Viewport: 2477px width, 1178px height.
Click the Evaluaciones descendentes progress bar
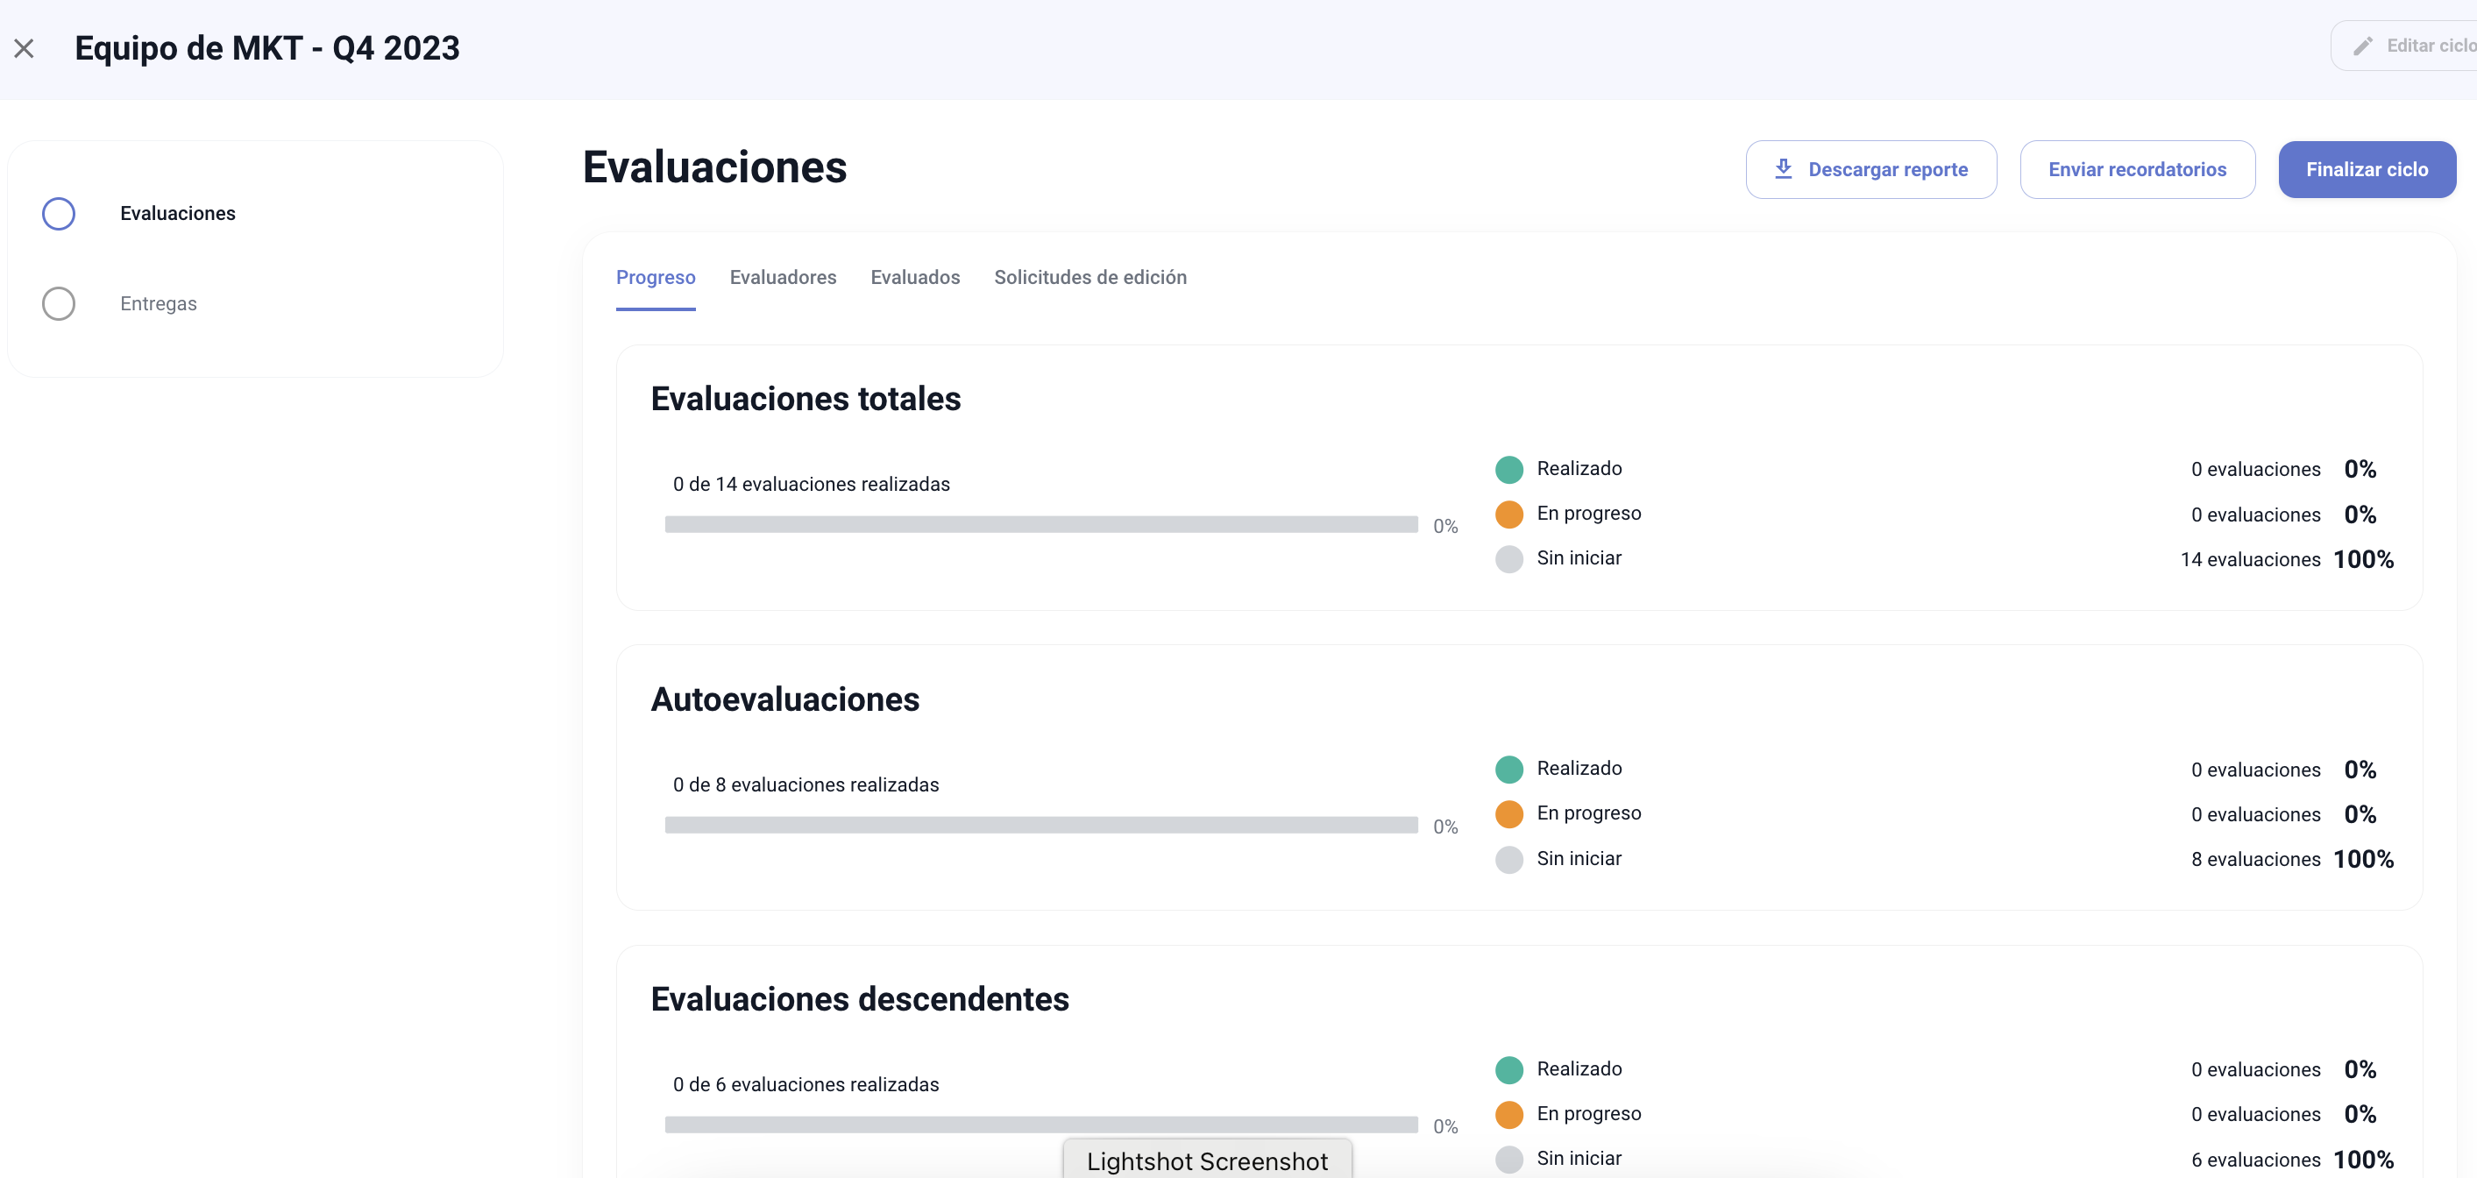pos(1041,1125)
